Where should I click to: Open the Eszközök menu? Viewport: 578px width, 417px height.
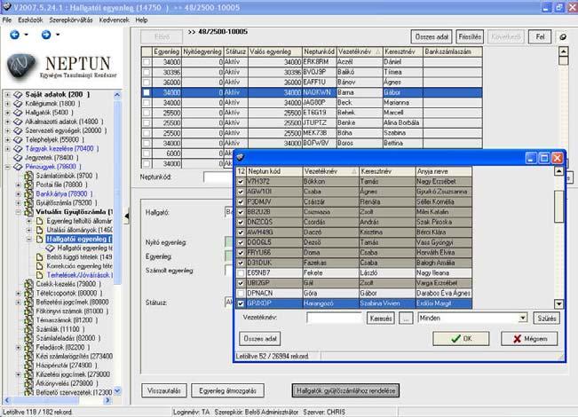coord(30,20)
